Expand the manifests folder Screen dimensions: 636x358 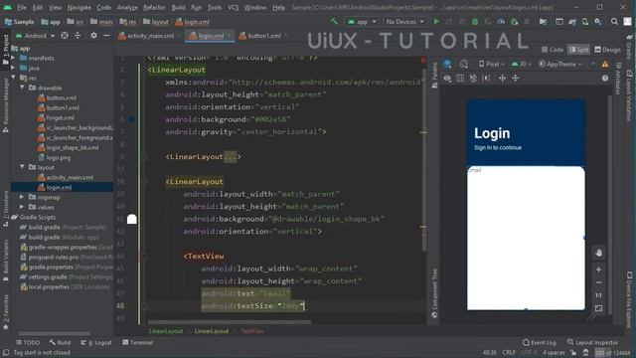13,58
